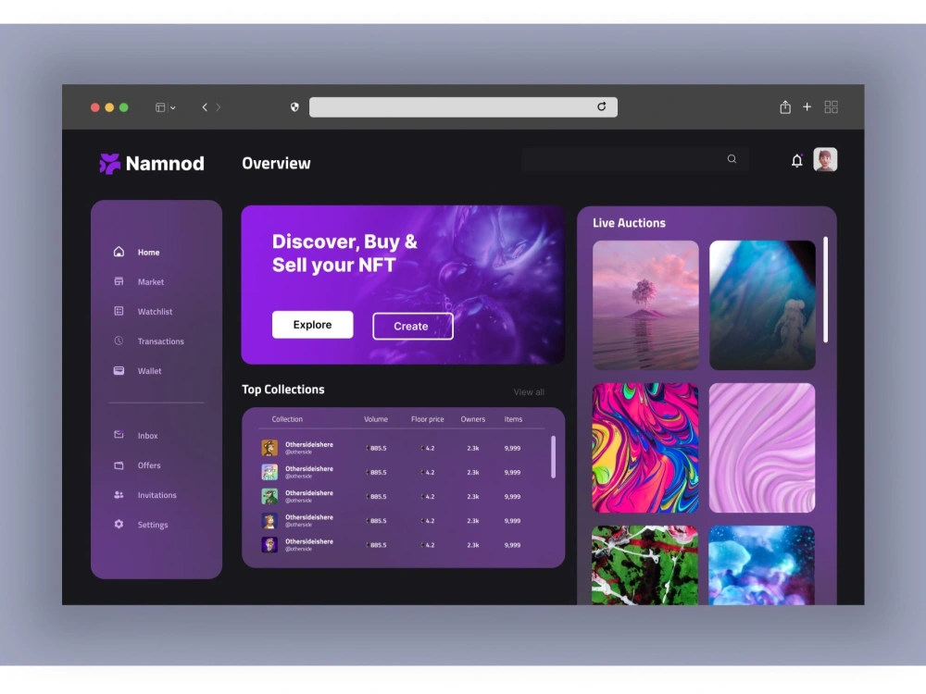This screenshot has height=694, width=926.
Task: Open the blue underwater figure auction
Action: (762, 305)
